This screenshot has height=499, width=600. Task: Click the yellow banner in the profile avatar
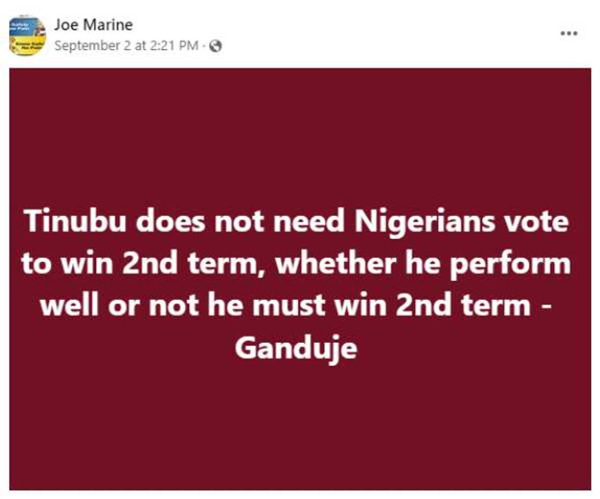coord(27,45)
